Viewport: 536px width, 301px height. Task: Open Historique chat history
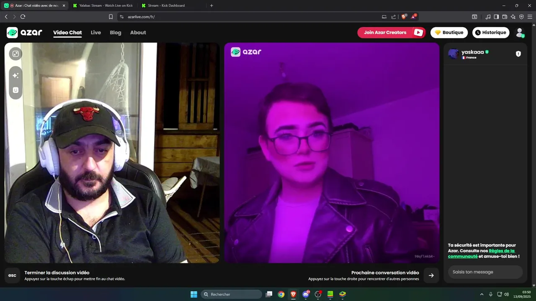[491, 33]
